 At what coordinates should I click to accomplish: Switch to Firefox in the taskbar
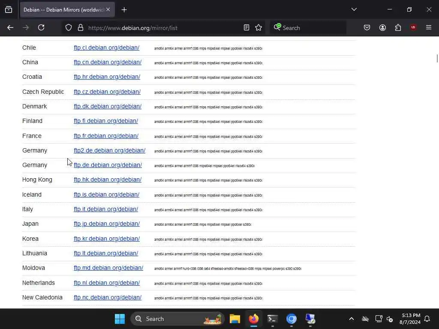pos(254,319)
